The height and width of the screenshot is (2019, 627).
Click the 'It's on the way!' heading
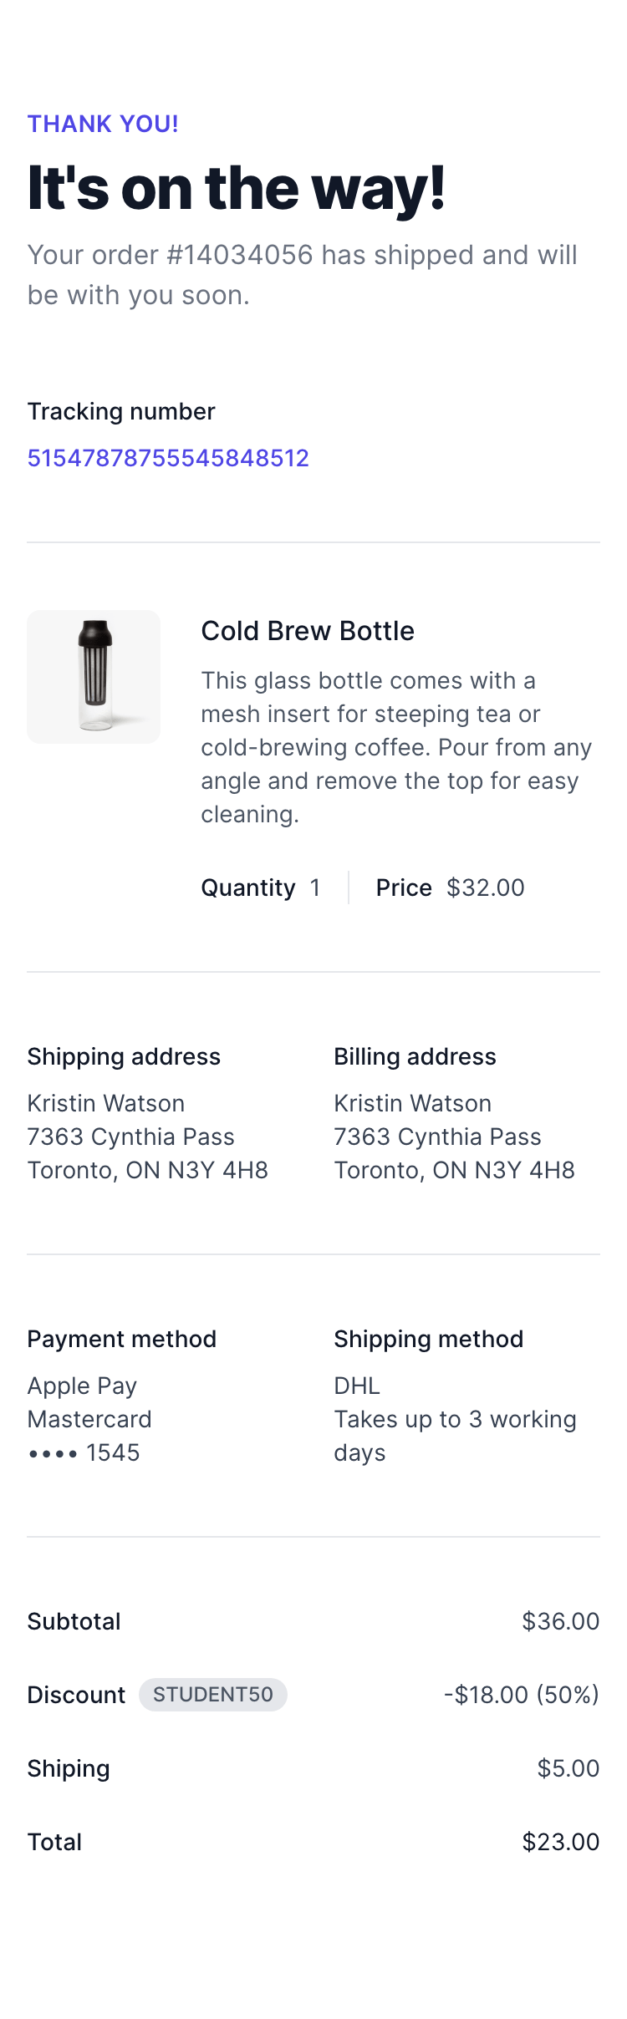[x=236, y=188]
